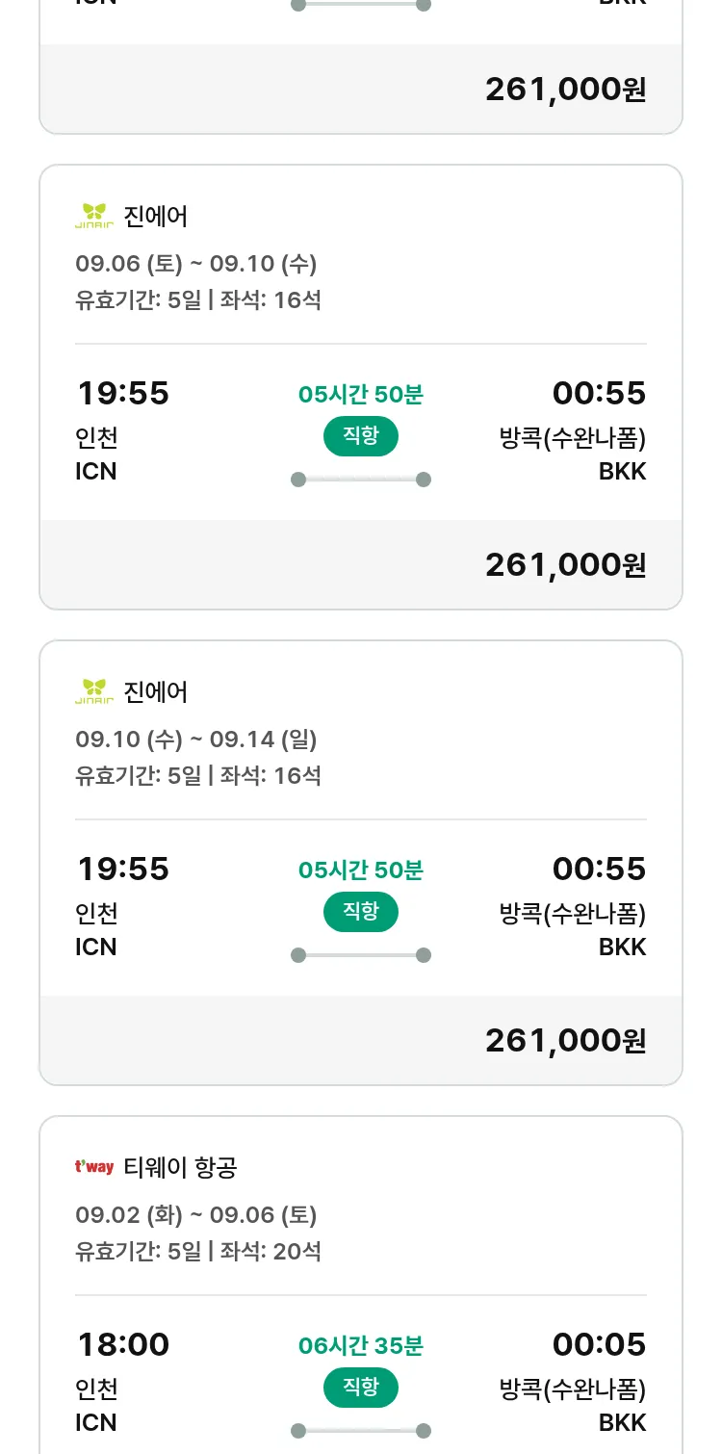Tap the topmost 261,000원 price
The height and width of the screenshot is (1454, 722).
tap(565, 90)
